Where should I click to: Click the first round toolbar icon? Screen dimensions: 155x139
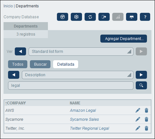click(x=62, y=17)
